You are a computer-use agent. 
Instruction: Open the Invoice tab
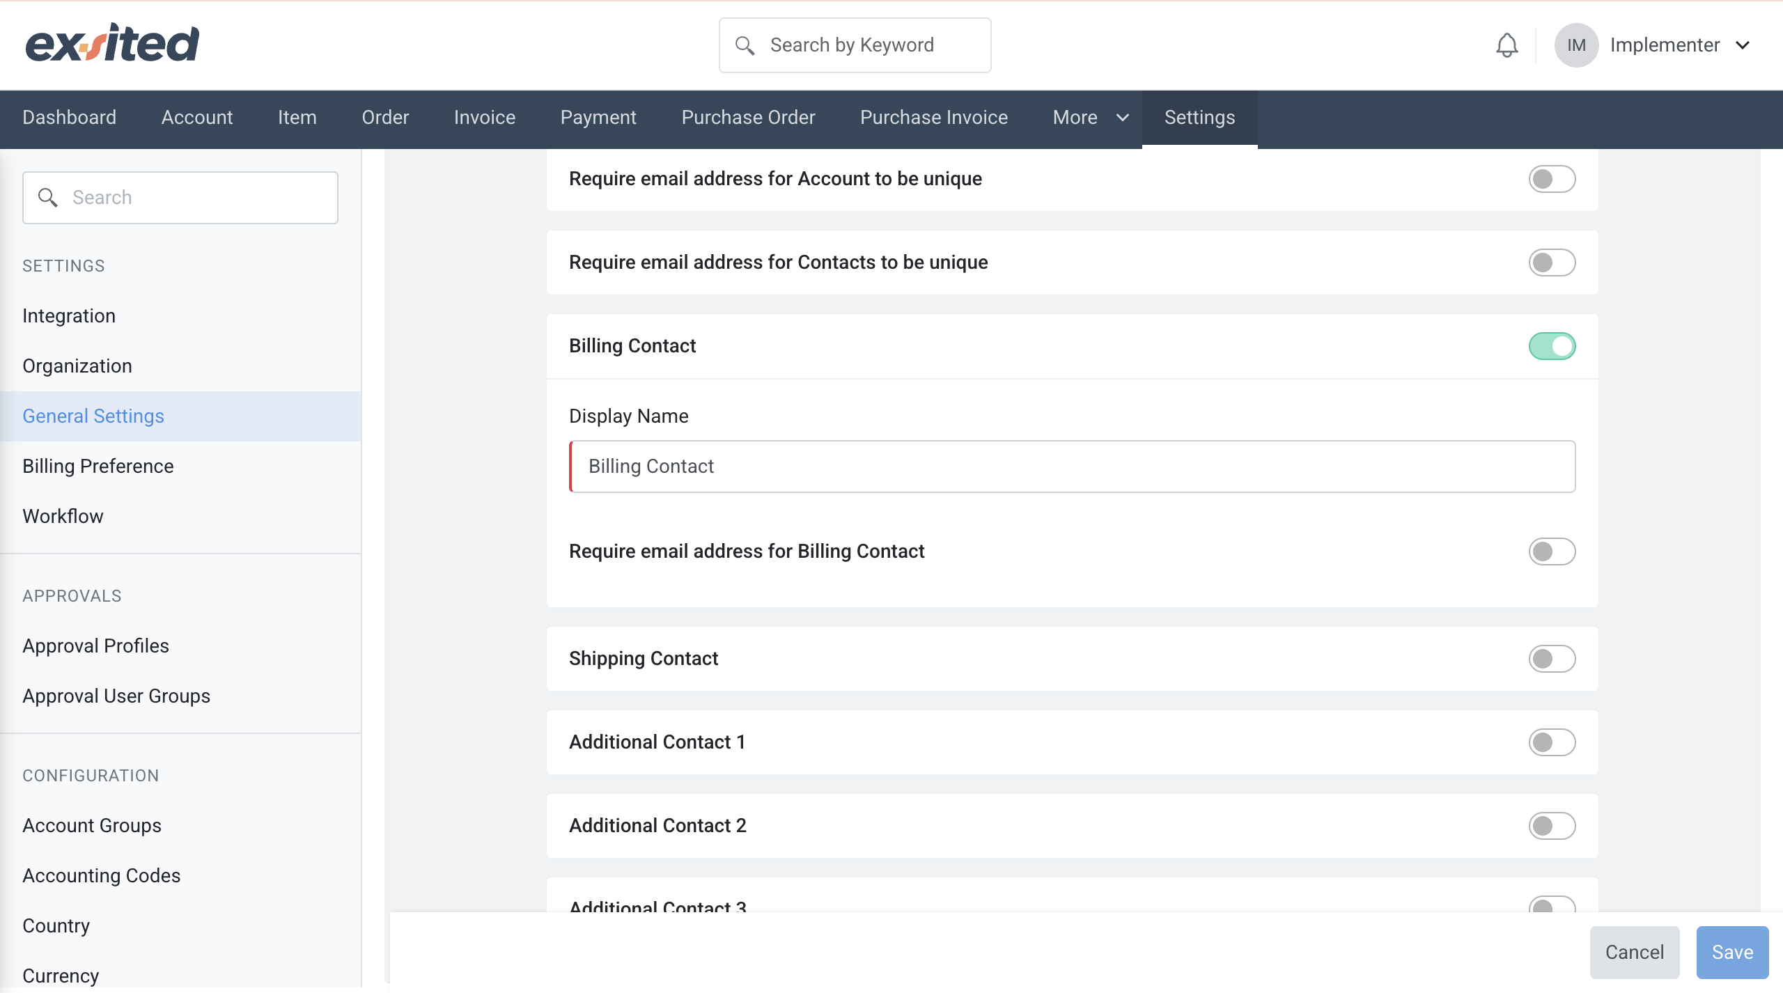click(485, 118)
